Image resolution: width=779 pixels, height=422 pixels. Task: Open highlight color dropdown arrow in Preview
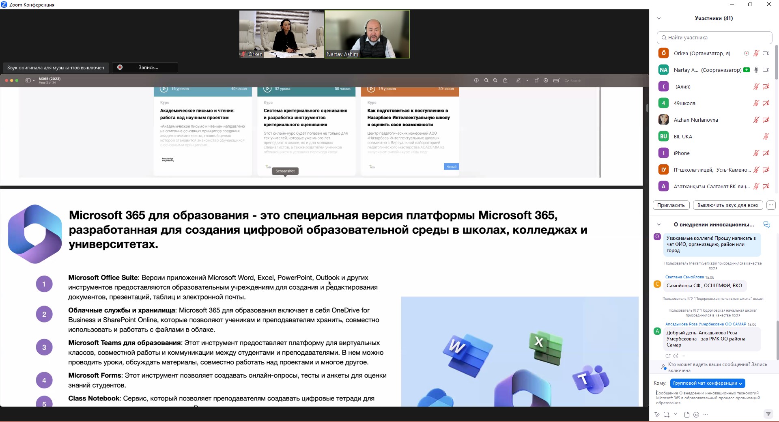(x=527, y=80)
